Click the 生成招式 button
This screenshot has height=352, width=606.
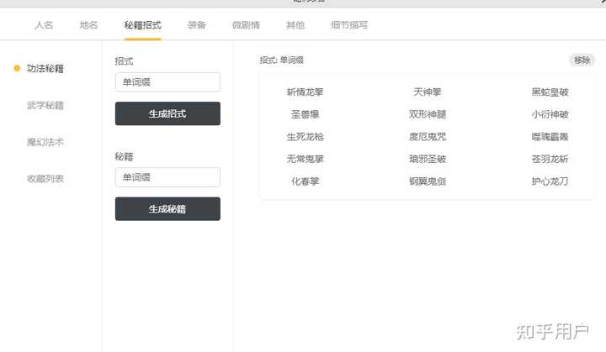click(167, 113)
